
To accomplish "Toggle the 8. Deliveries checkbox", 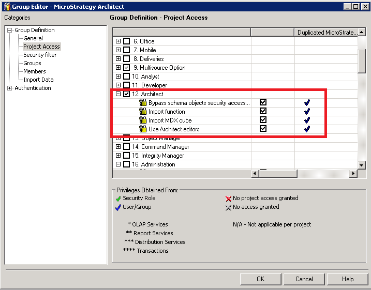I will tap(127, 58).
